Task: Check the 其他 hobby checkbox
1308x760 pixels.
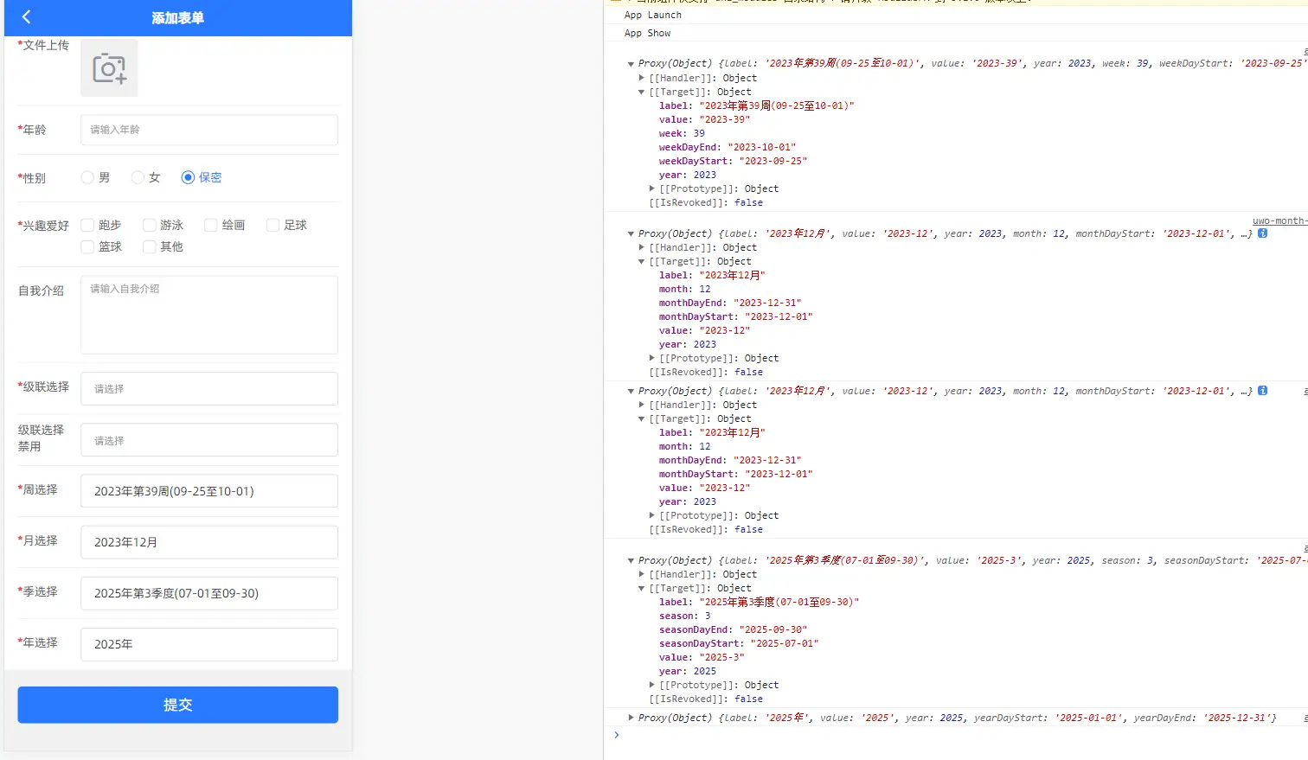Action: (x=150, y=246)
